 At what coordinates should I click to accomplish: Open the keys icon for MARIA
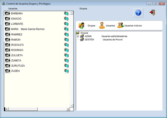(66, 29)
